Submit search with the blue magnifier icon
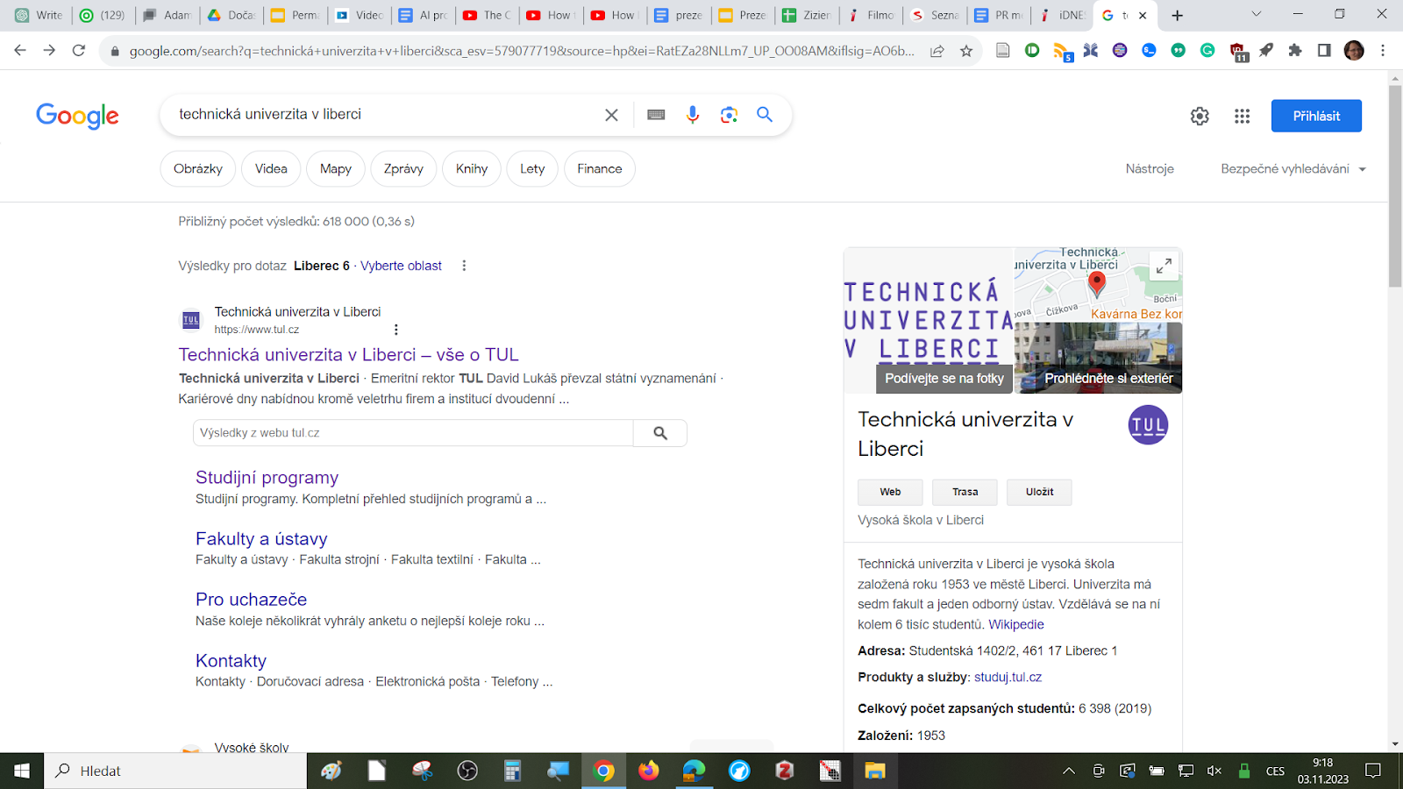 [x=765, y=115]
